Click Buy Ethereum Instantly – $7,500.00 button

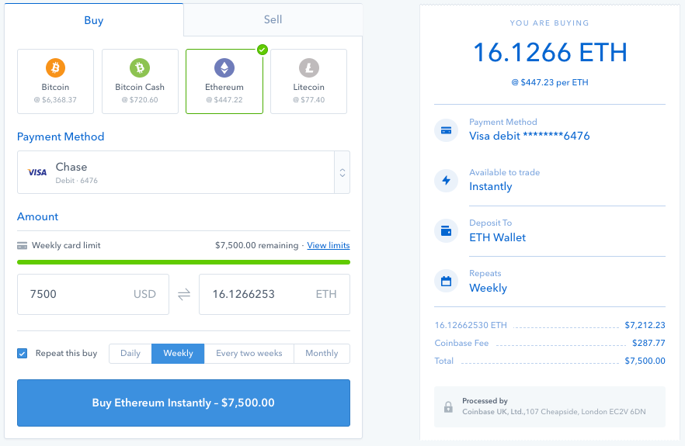183,403
